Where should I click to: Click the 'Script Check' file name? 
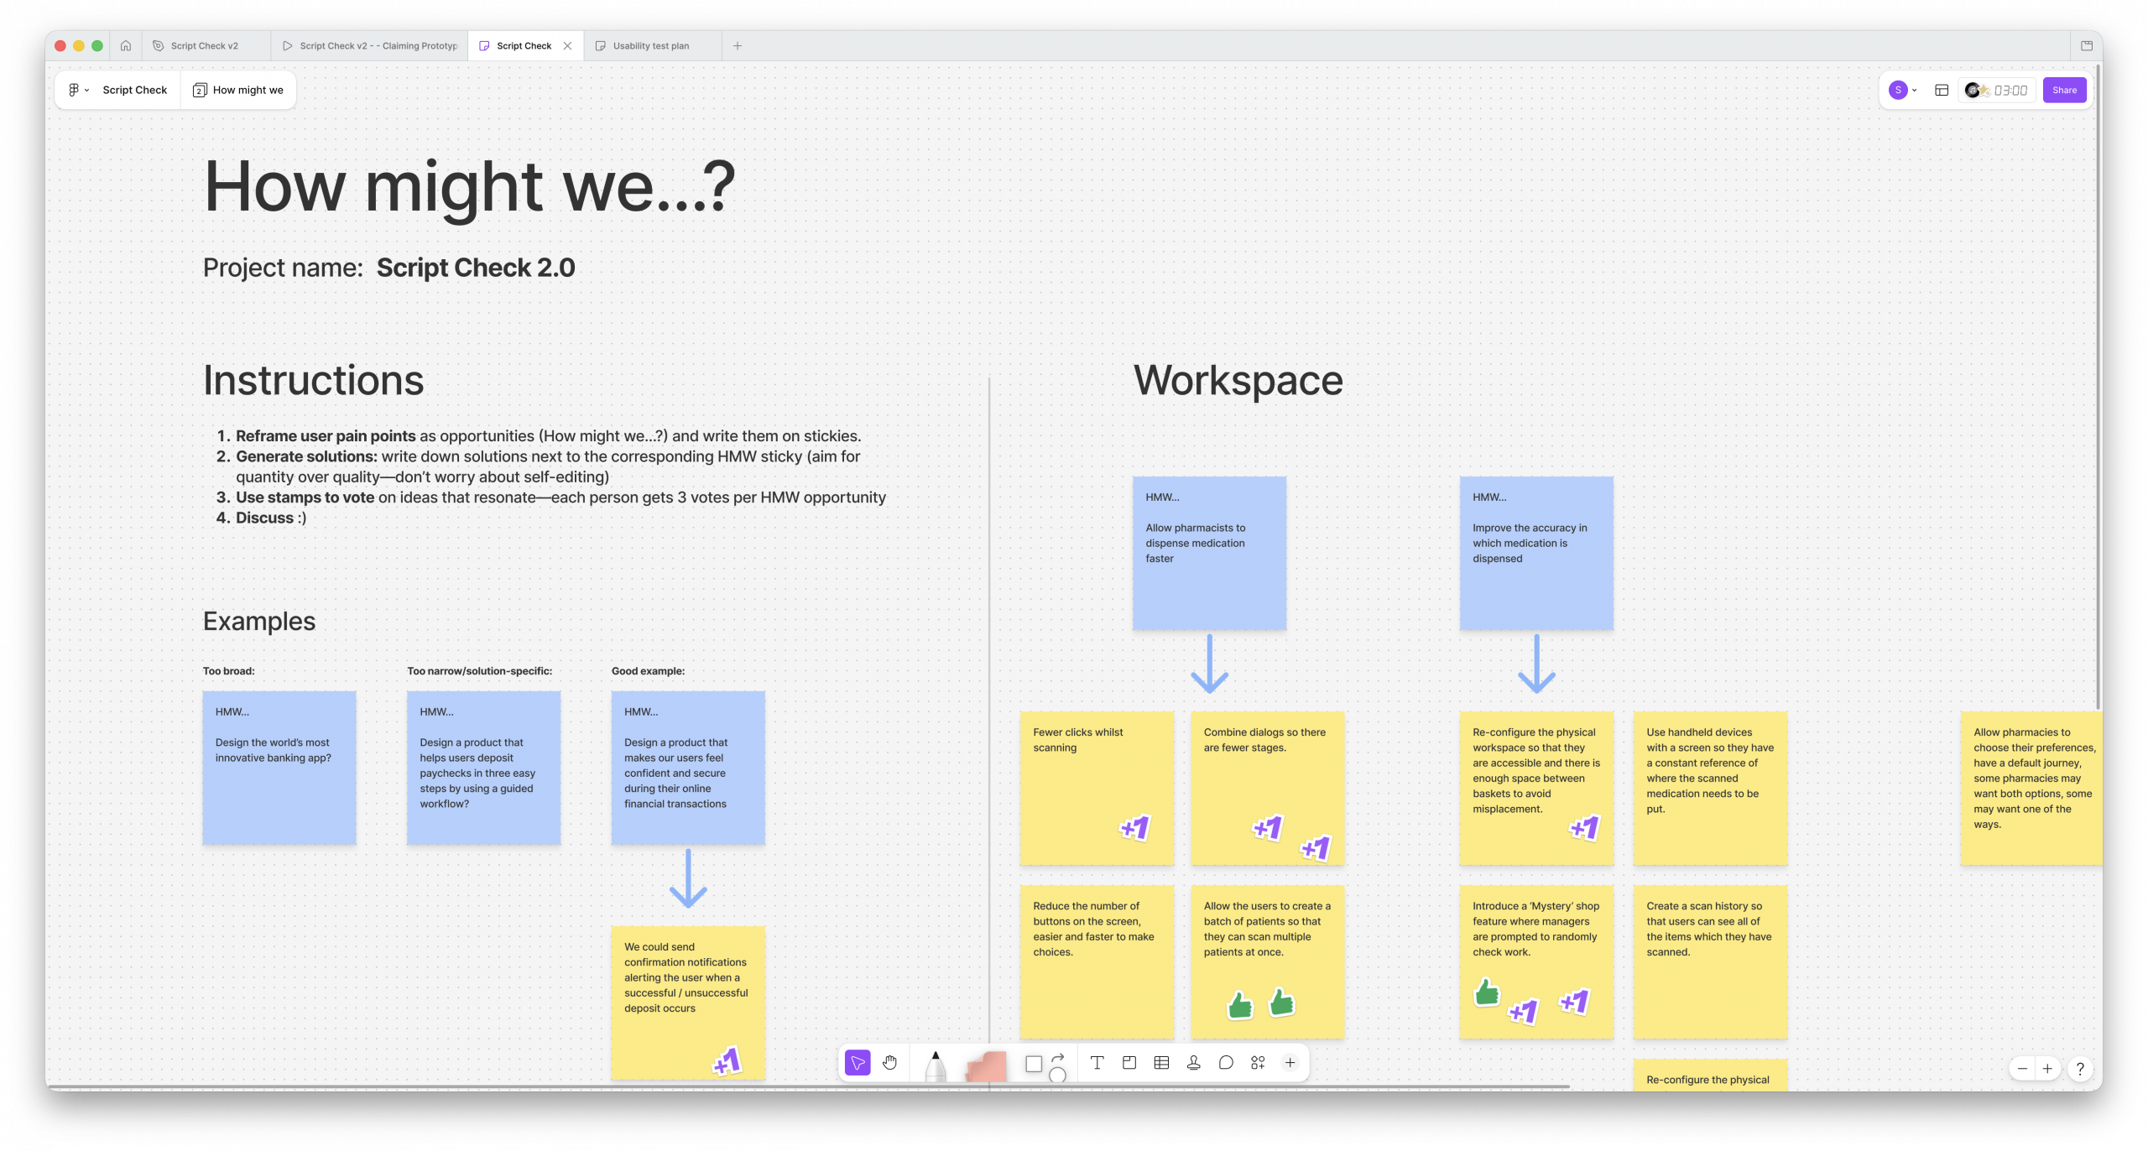pos(134,90)
